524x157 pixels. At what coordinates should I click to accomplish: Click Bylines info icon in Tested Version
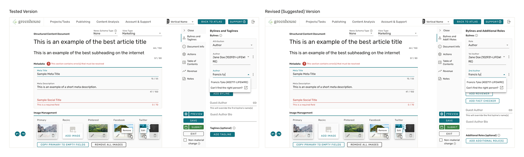(x=221, y=35)
